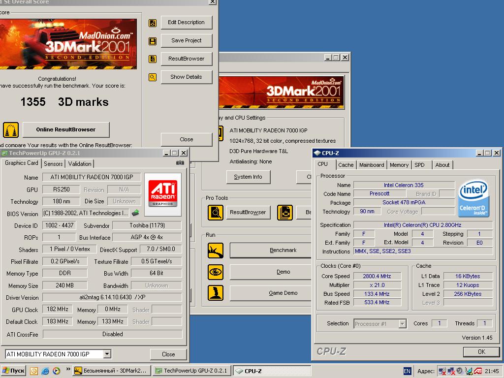
Task: Click the Core Speed value in CPU-Z
Action: 377,276
